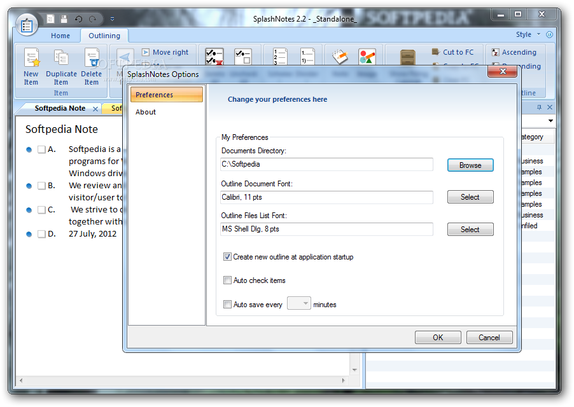Click the Save floppy disk icon
Image resolution: width=574 pixels, height=407 pixels.
tap(64, 19)
